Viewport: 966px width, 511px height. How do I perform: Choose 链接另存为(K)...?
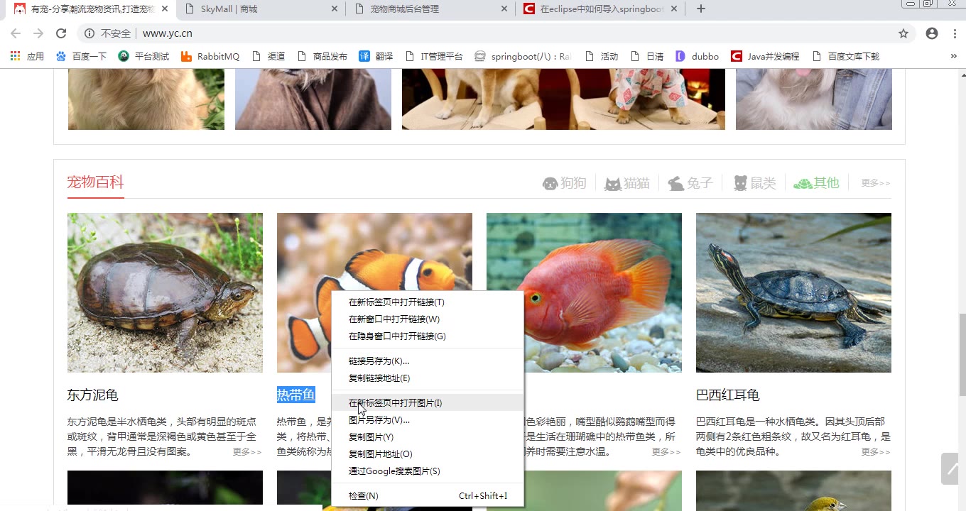[x=428, y=361]
